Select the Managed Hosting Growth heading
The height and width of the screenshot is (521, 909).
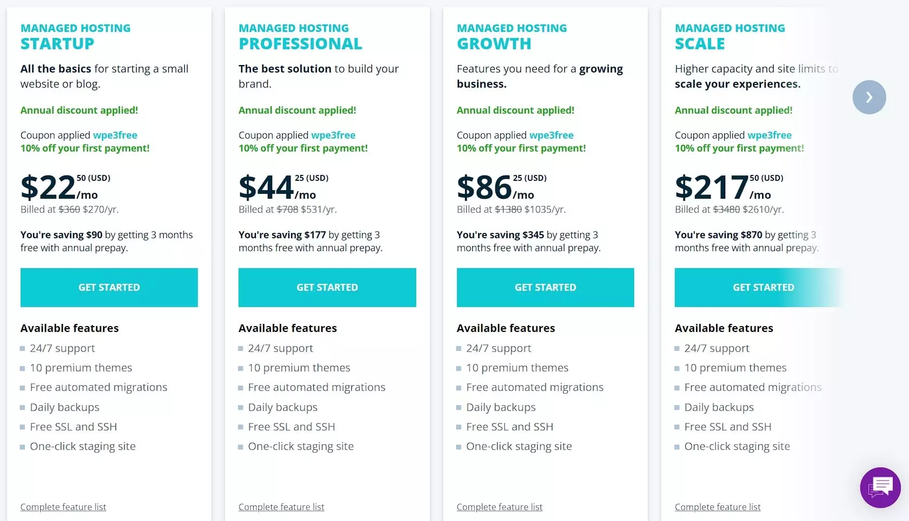512,36
